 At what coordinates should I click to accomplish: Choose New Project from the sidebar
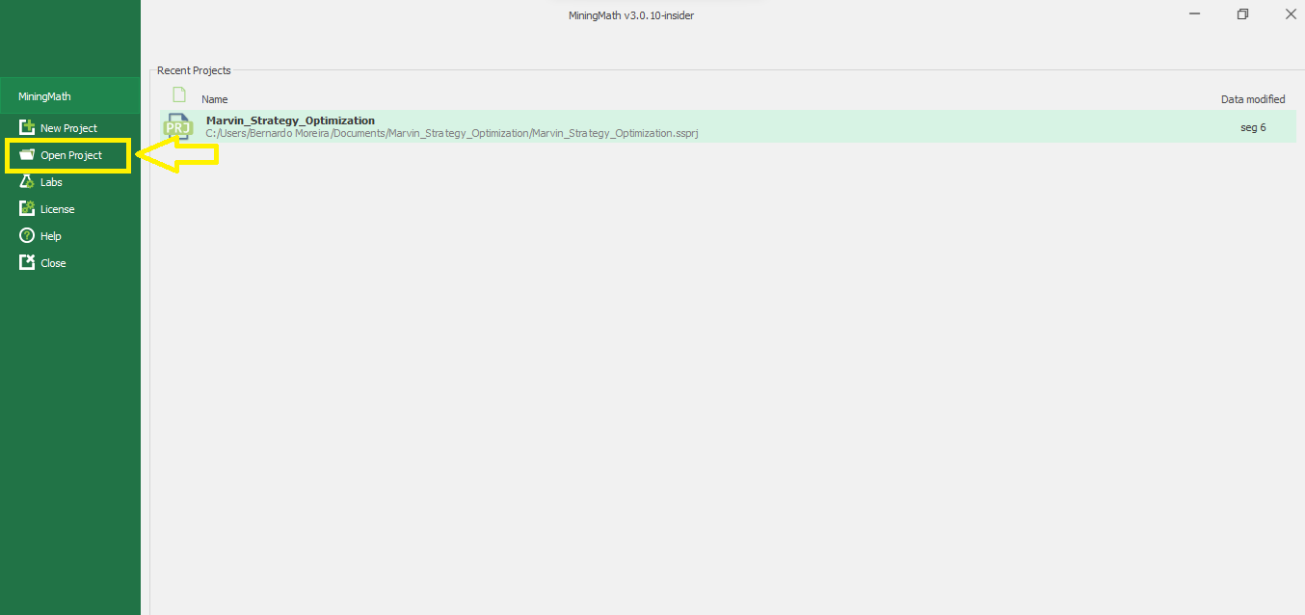68,128
